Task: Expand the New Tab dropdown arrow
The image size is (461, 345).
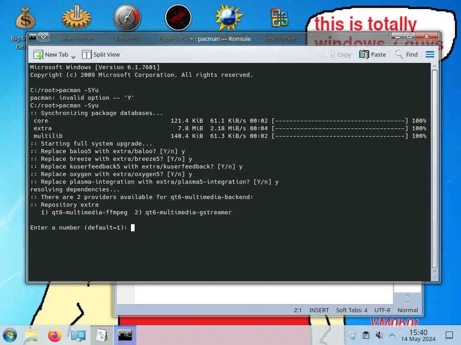Action: click(x=73, y=56)
